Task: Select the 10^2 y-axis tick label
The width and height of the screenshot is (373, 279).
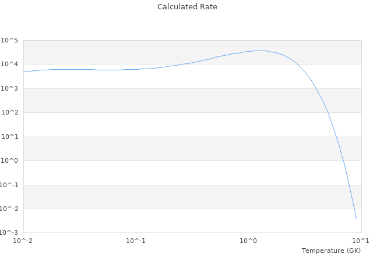Action: pyautogui.click(x=10, y=113)
